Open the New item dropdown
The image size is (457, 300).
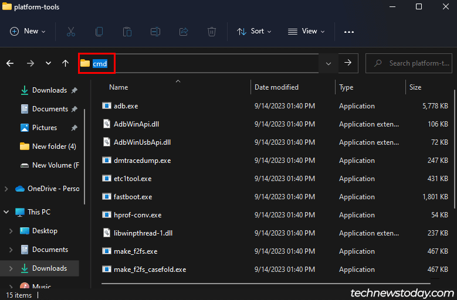coord(28,32)
